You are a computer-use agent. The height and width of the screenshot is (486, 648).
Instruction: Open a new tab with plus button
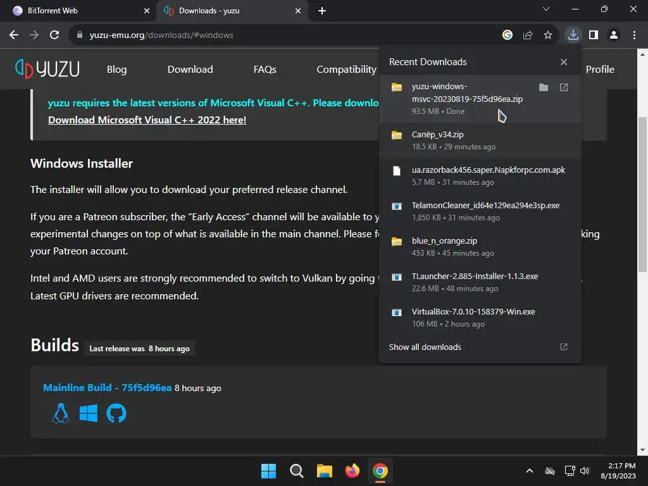point(322,11)
